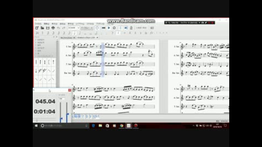Redo the action in the toolbar
The width and height of the screenshot is (262, 147).
coord(64,28)
